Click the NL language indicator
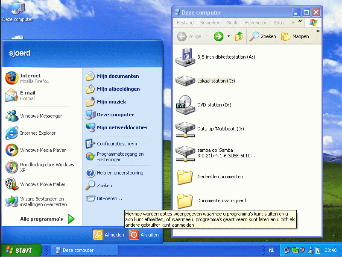This screenshot has width=342, height=257. point(271,250)
